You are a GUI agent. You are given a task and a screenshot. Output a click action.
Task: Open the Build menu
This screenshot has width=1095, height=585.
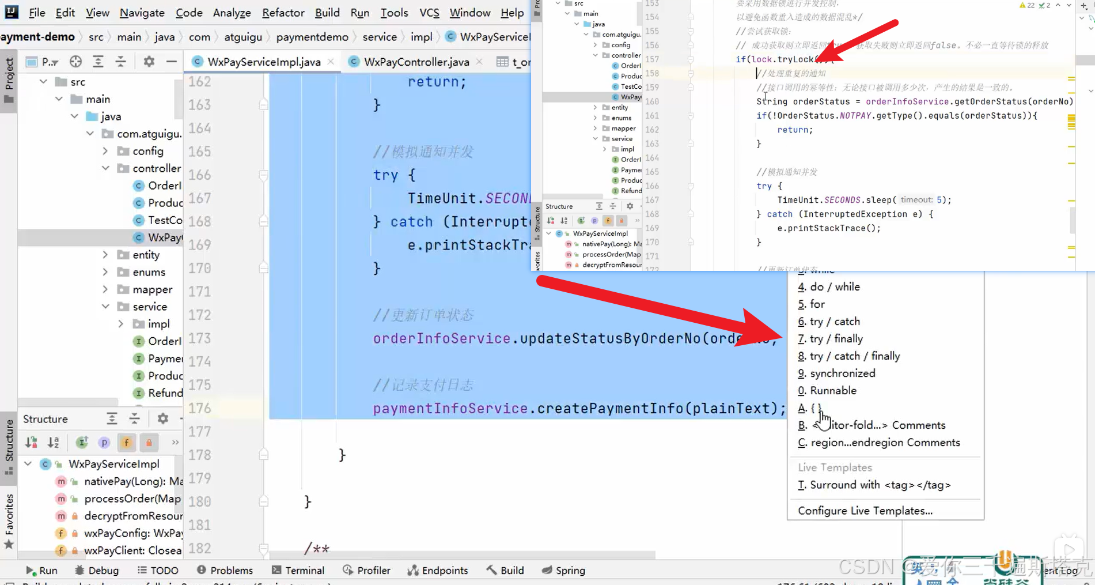tap(327, 12)
